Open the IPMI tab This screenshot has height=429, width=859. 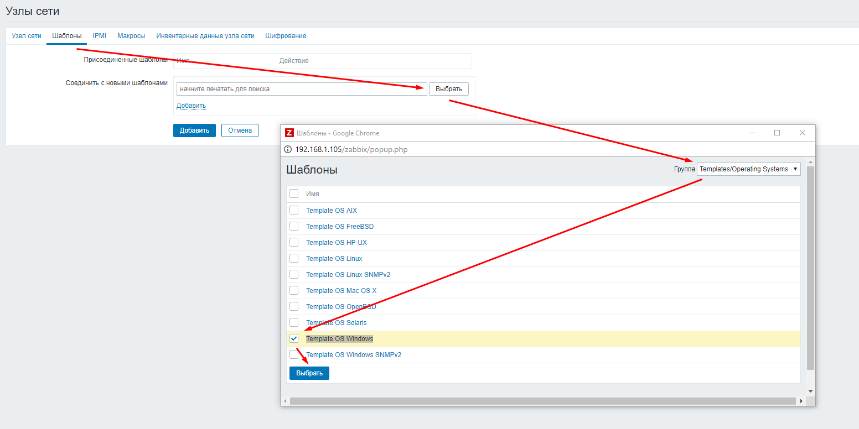click(x=100, y=36)
